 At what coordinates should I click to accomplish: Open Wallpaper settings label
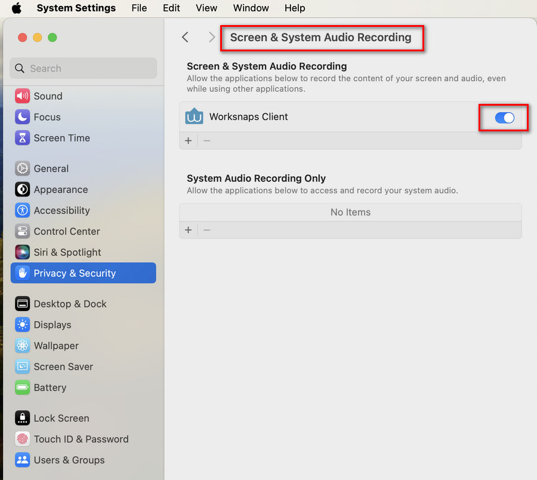[56, 346]
